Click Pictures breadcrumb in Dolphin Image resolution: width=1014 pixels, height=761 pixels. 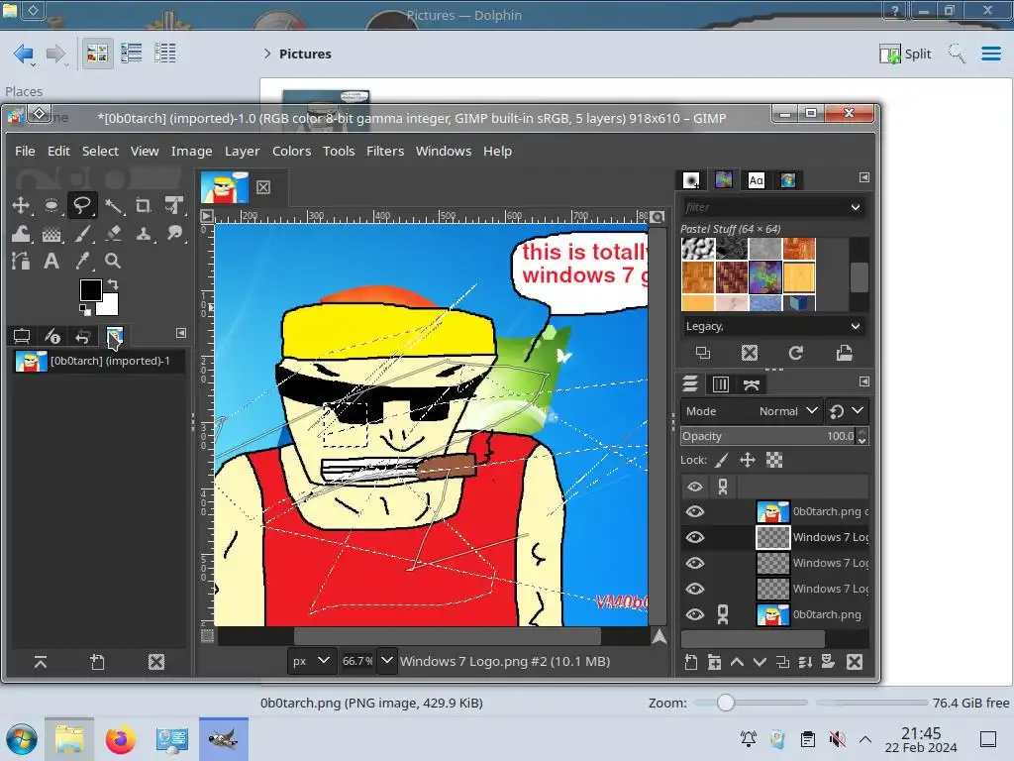pos(305,54)
